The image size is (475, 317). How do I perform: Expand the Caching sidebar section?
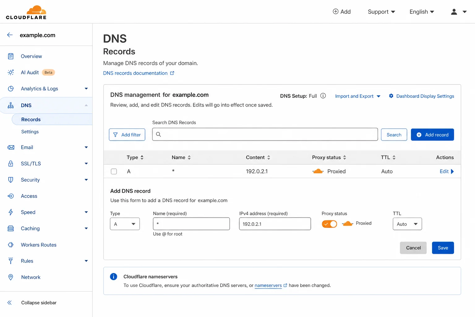click(x=86, y=228)
